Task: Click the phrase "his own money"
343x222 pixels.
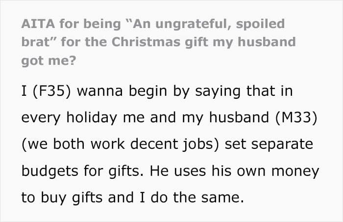Action: [x=265, y=171]
